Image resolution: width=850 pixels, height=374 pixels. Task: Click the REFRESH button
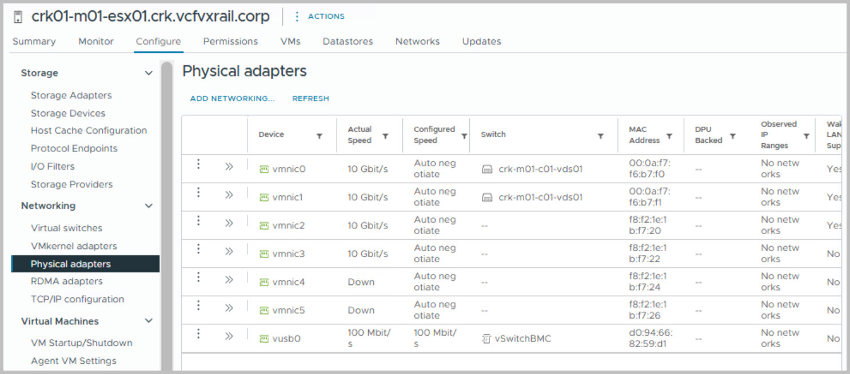click(310, 98)
